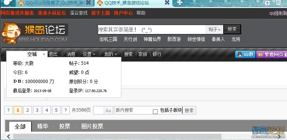287x140 pixels.
Task: Open 帮助 link in top bar
Action: coord(141,13)
